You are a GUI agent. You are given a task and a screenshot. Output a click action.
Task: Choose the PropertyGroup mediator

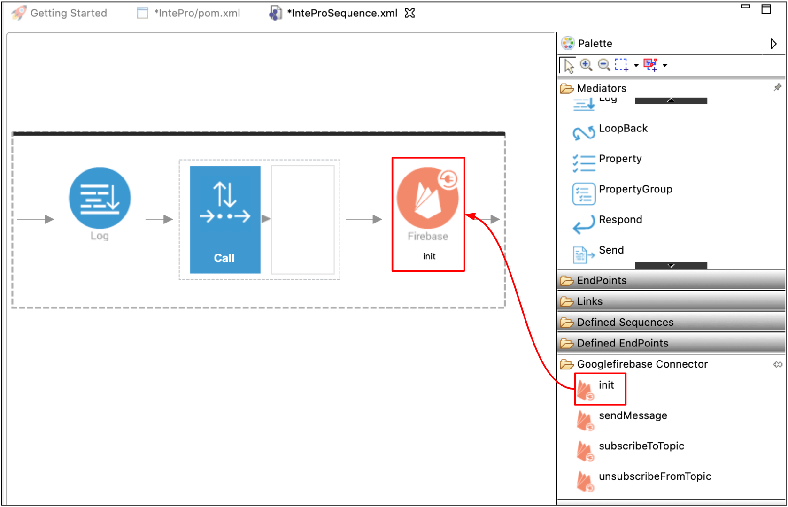point(622,192)
